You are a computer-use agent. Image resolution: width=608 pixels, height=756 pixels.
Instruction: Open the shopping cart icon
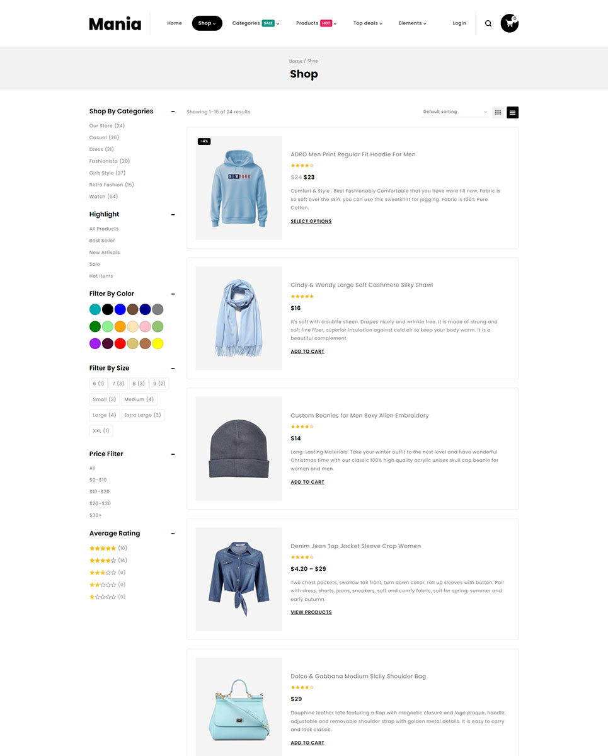(509, 23)
